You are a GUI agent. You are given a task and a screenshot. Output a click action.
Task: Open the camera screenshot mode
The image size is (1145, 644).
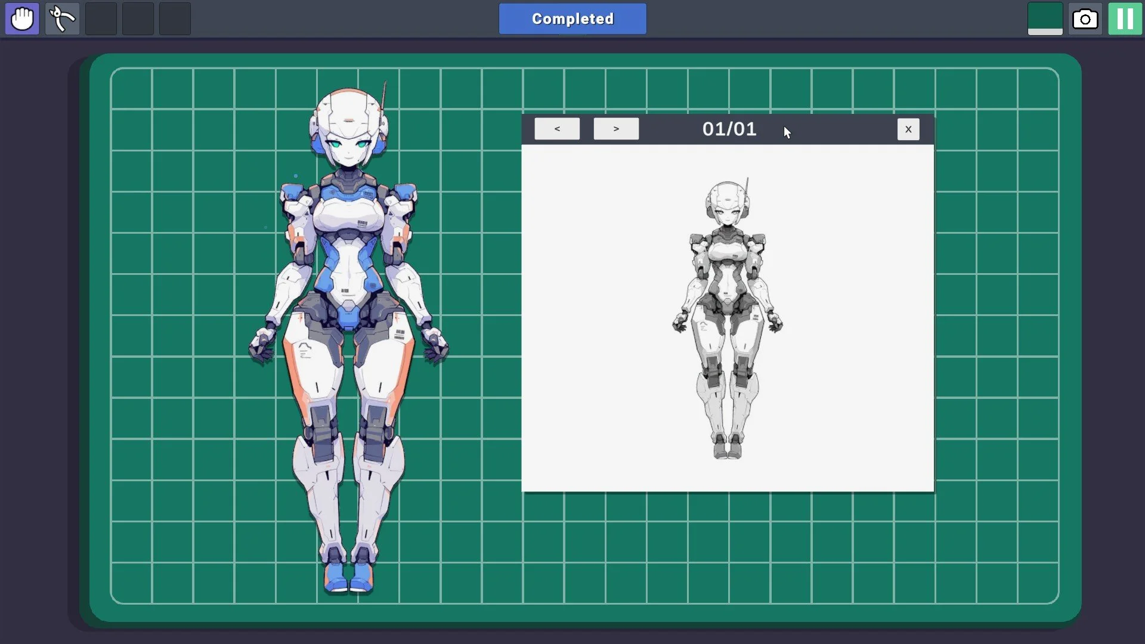click(x=1085, y=19)
